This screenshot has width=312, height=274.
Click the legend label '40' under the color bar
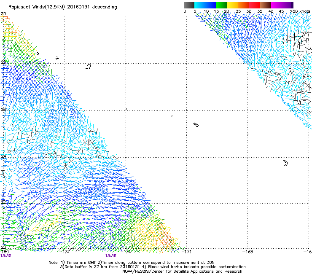pos(271,11)
